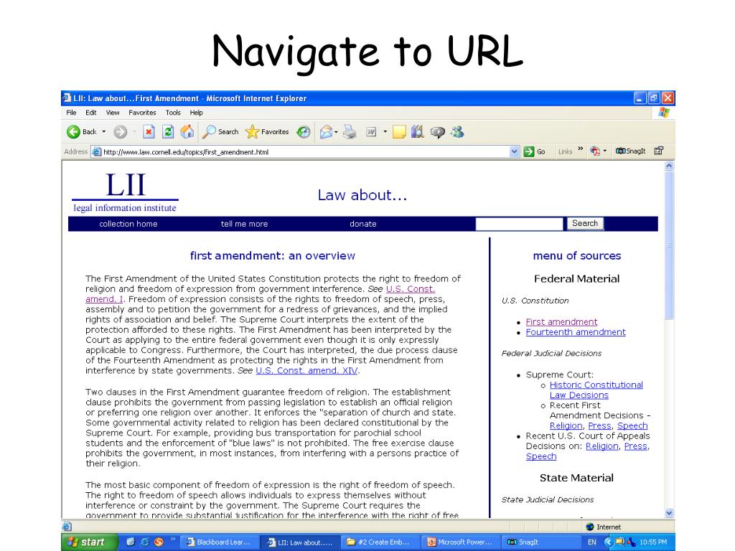Switch to Microsoft PowerPoint taskbar item
735x551 pixels.
pyautogui.click(x=460, y=542)
